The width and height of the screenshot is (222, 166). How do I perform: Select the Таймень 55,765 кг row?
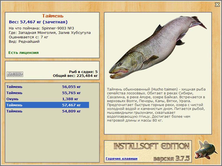pos(47,93)
